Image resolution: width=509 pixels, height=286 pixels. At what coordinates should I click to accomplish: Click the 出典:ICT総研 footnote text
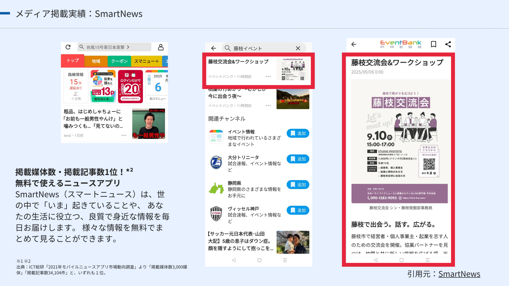pyautogui.click(x=102, y=270)
